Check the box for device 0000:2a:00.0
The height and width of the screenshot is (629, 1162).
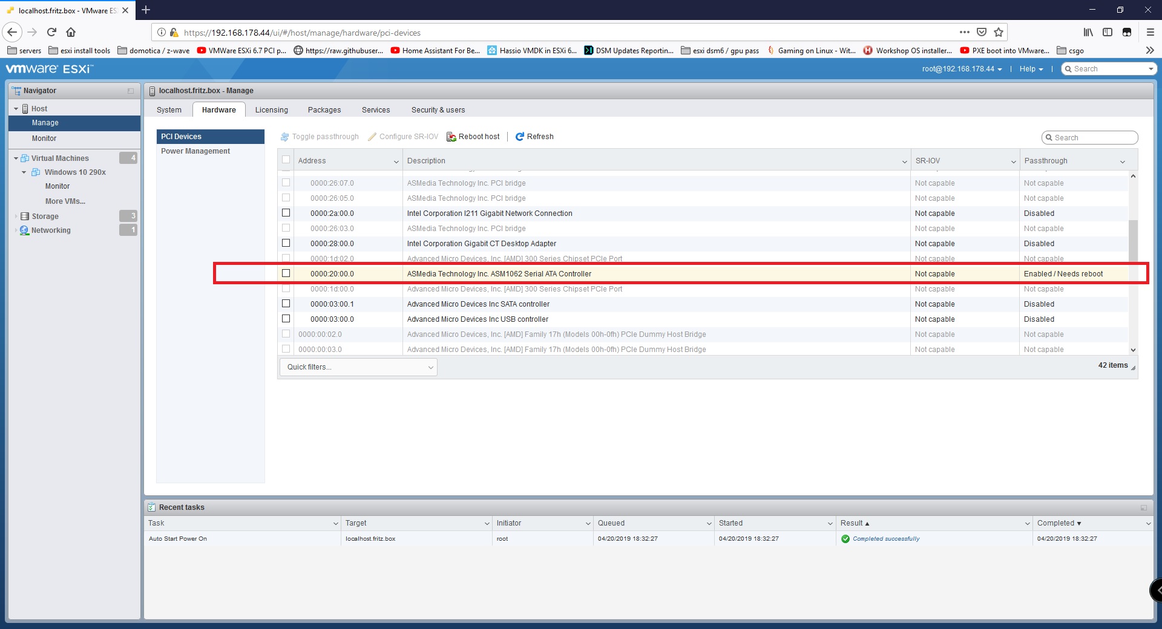[286, 213]
